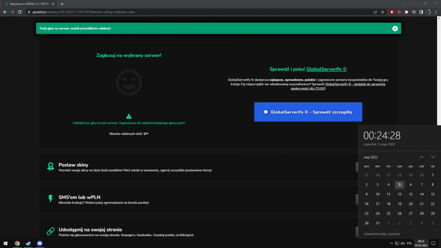Click the GlobalServerify Sprawdź szczegóły button

308,112
